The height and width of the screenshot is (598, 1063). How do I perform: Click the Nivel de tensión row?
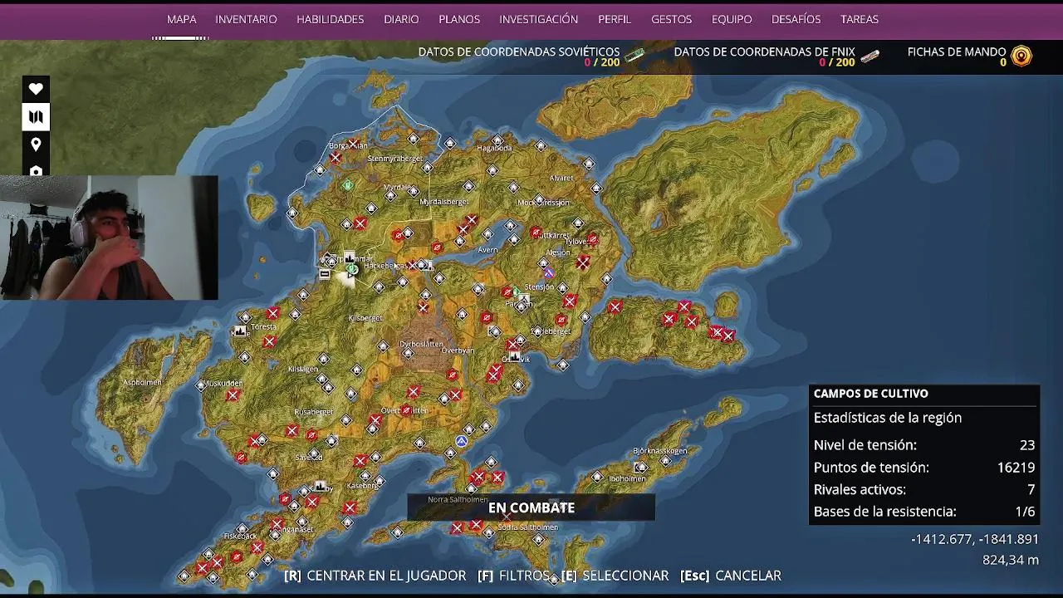coord(924,445)
